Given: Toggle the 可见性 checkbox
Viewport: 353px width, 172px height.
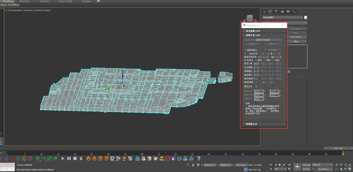Looking at the screenshot, I should point(245,60).
